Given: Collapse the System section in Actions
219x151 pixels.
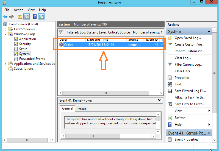Looking at the screenshot, I should pos(209,31).
